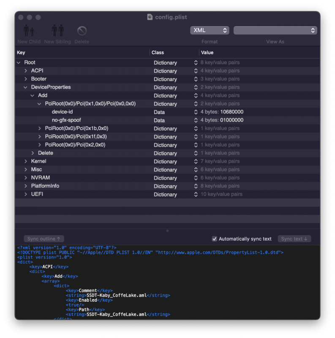Click the Delete toolbar icon

(82, 31)
